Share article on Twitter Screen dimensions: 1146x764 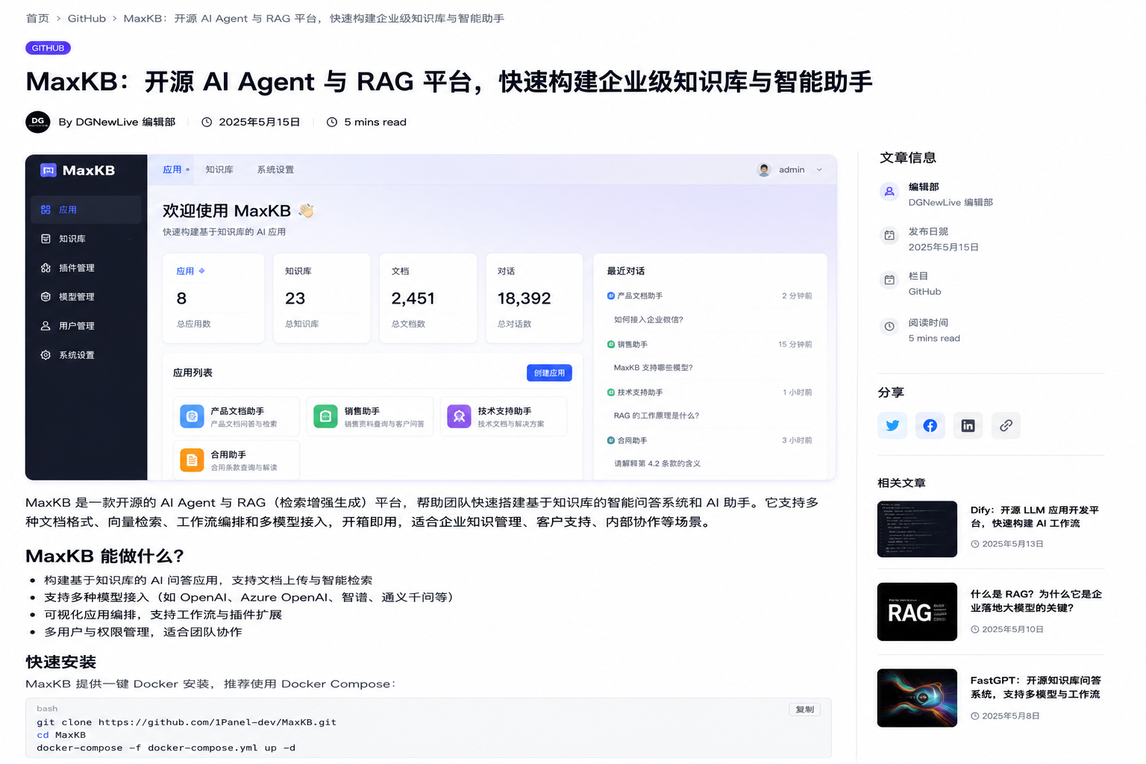point(892,425)
